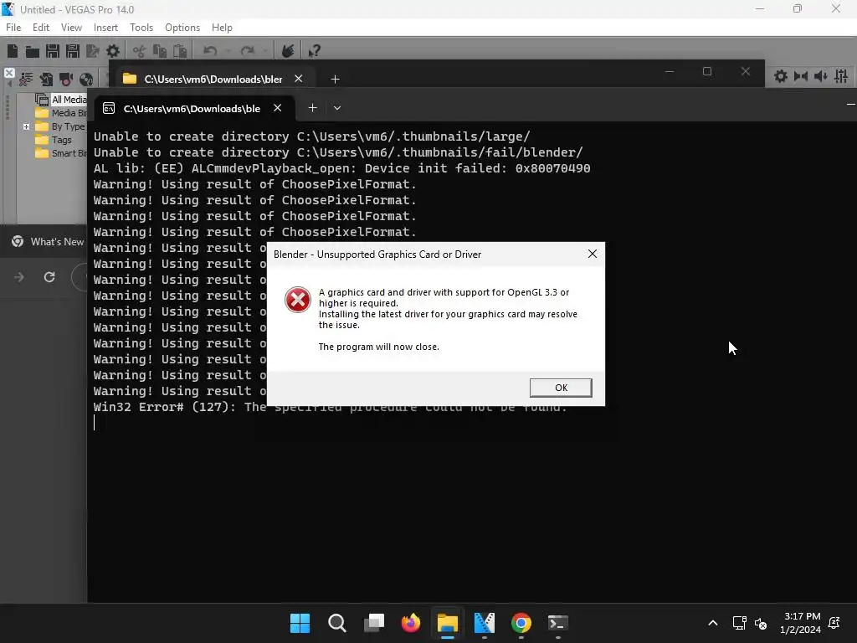Switch to VEGAS Pro on the taskbar
Viewport: 857px width, 643px height.
[485, 623]
